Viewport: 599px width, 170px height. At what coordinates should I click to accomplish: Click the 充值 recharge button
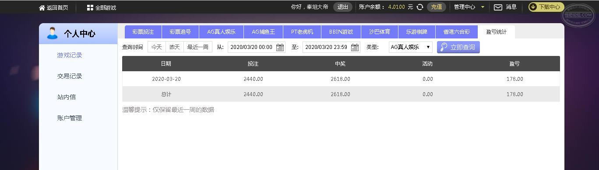(x=437, y=7)
